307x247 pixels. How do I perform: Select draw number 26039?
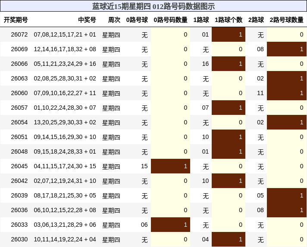point(19,196)
